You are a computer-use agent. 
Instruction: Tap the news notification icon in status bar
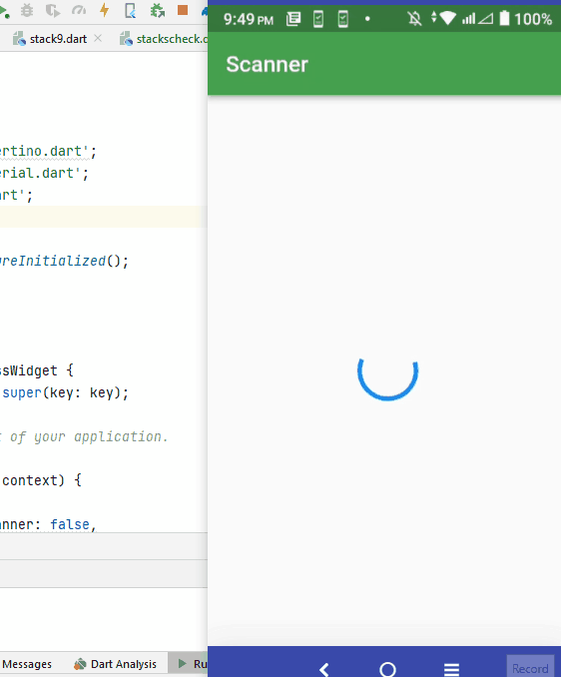(293, 19)
